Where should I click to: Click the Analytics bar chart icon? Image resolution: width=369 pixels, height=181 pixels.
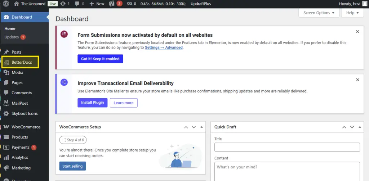6,158
